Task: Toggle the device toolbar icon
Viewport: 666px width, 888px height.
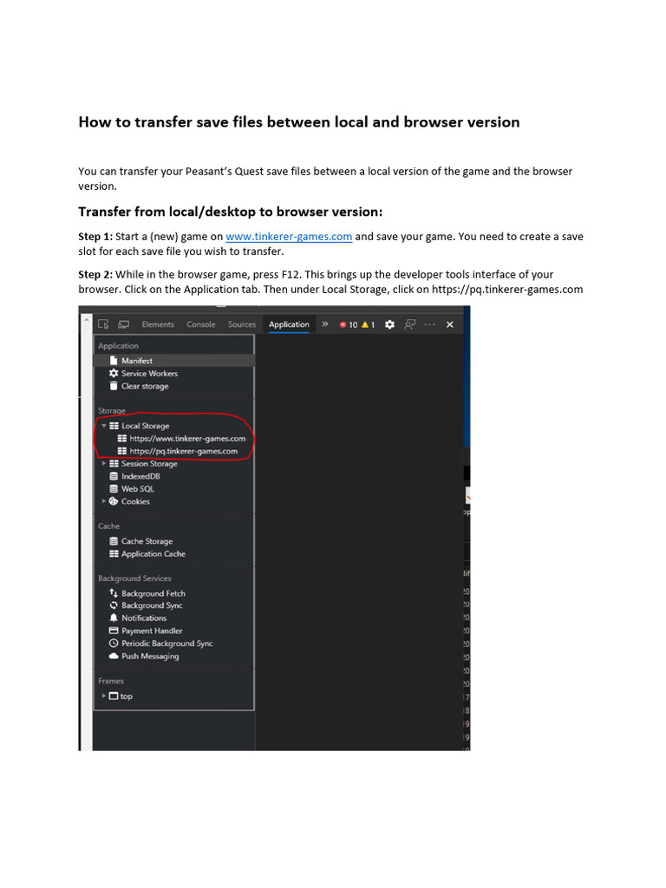Action: tap(123, 324)
